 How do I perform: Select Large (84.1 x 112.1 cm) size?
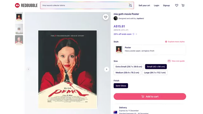[155, 73]
